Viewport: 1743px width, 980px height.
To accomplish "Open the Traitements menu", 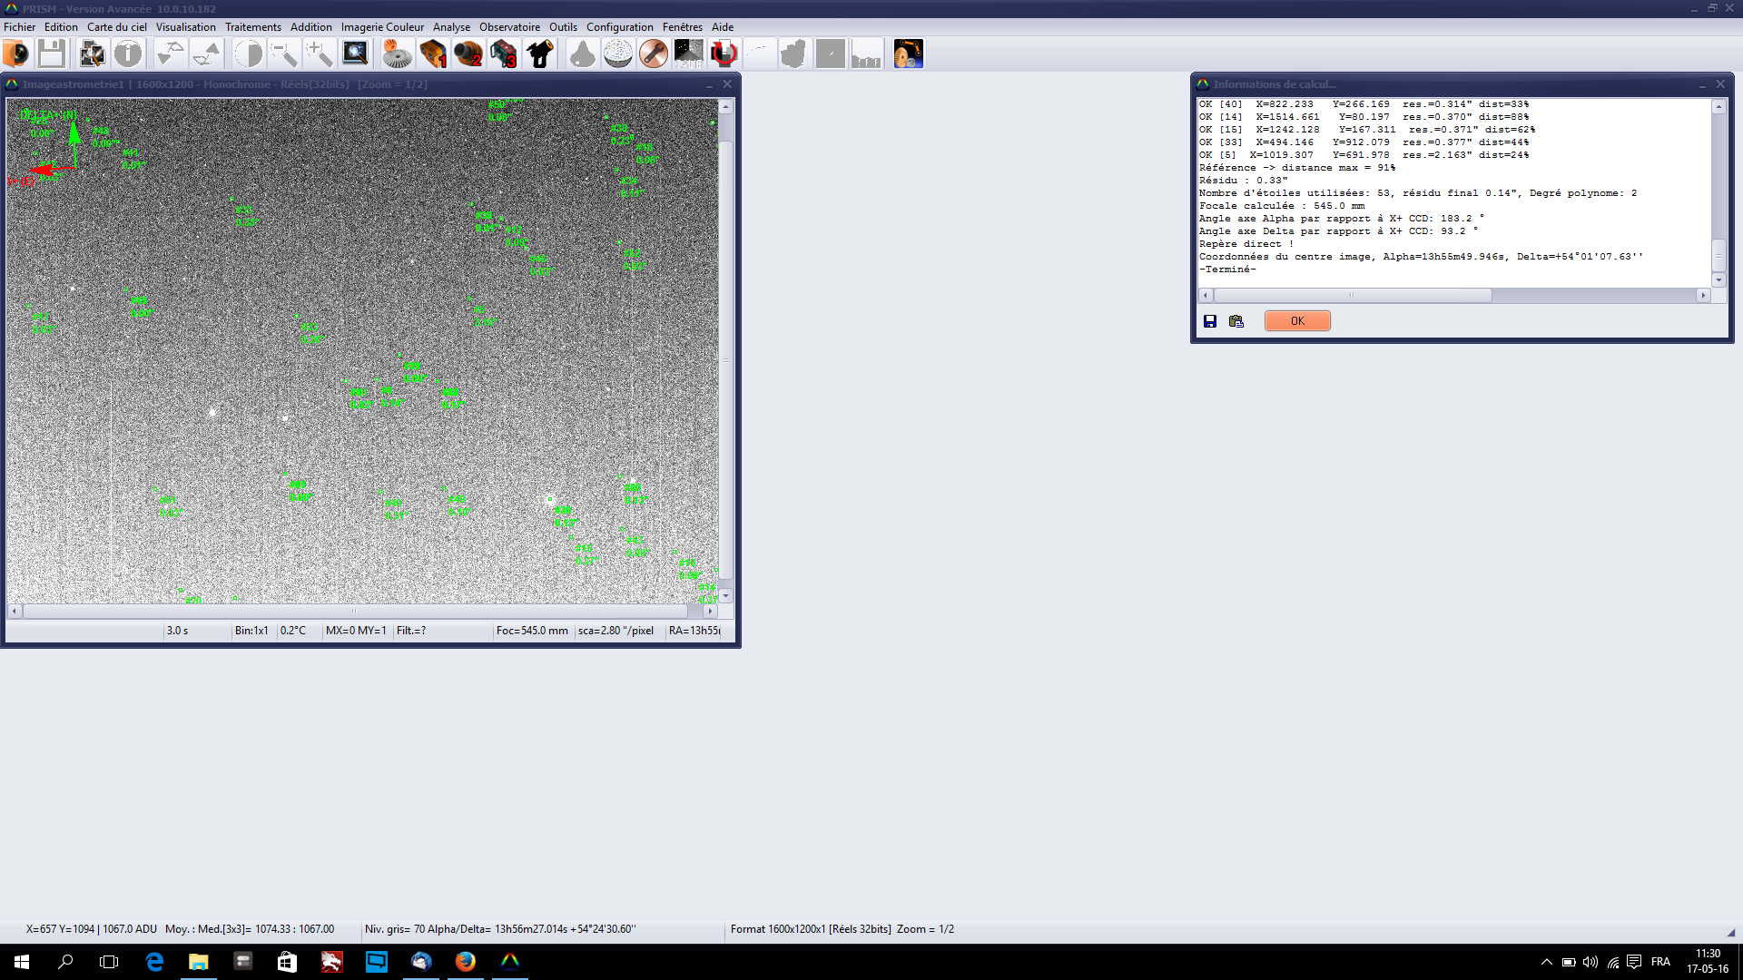I will point(252,27).
